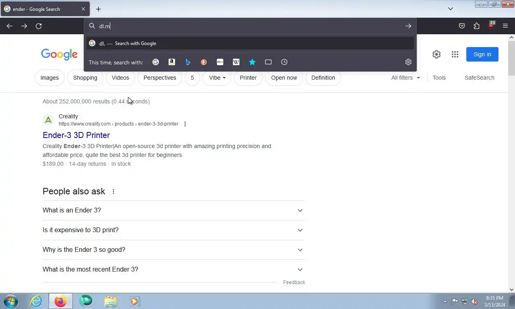The image size is (515, 309).
Task: Open Extensions puzzle icon
Action: [x=476, y=26]
